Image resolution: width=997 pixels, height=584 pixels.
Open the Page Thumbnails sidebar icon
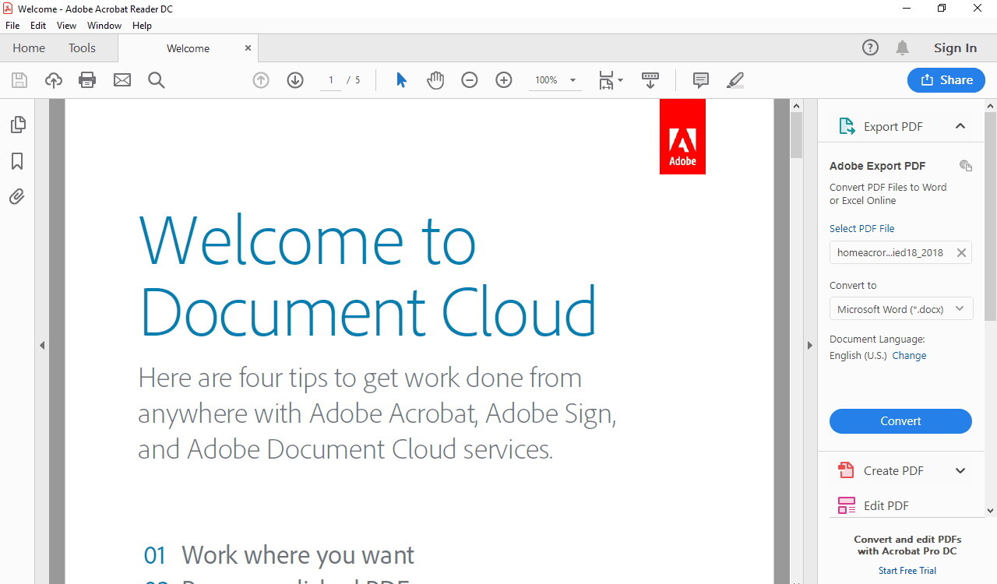(x=17, y=124)
